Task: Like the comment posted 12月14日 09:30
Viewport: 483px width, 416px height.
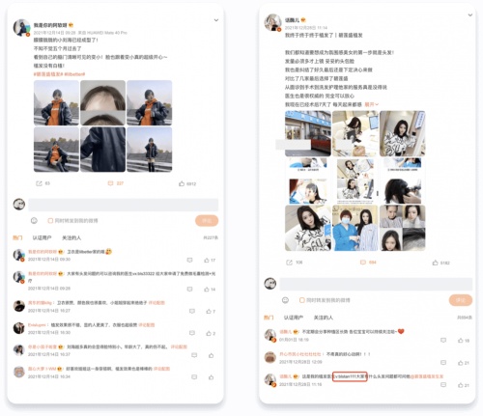Action: coord(207,260)
